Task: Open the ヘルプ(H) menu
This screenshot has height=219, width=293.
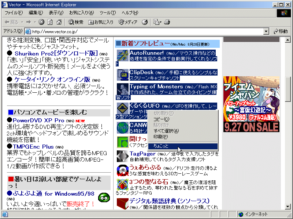Action: click(130, 13)
